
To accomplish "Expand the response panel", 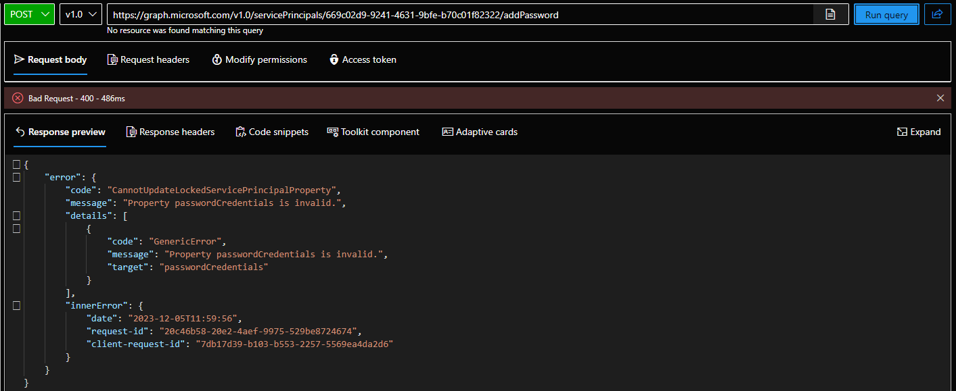I will 919,132.
